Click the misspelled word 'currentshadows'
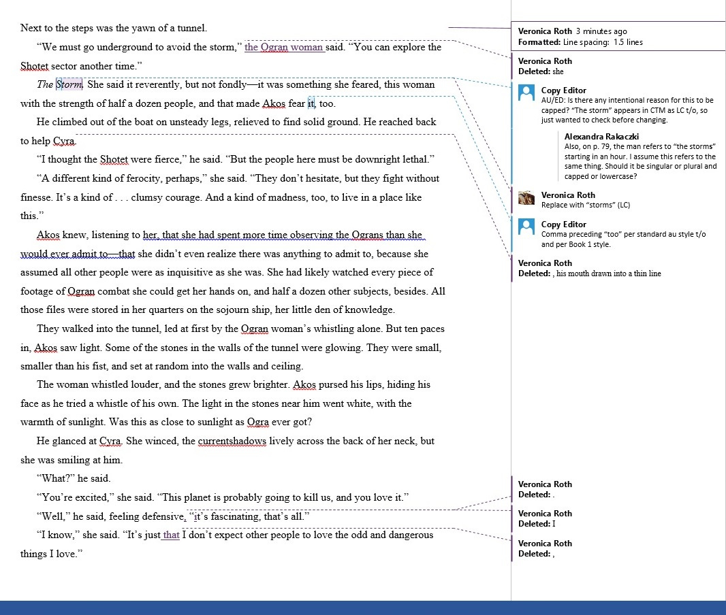726x615 pixels. click(232, 441)
